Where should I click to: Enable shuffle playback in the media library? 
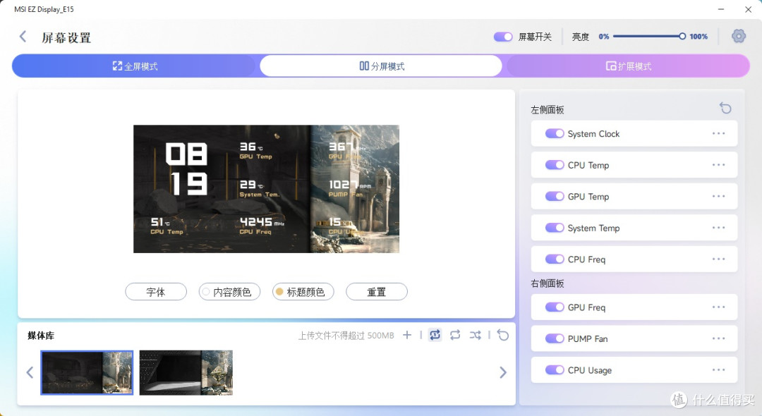tap(476, 335)
